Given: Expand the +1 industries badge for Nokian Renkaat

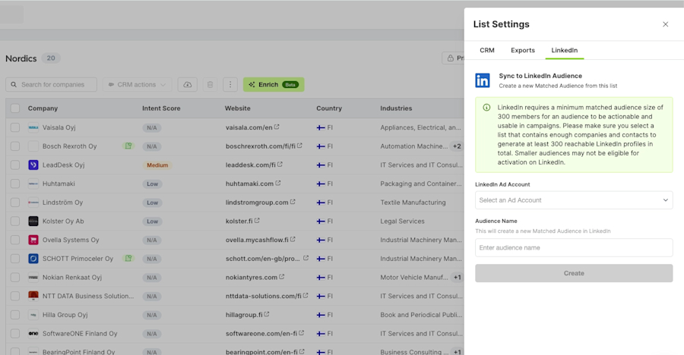Looking at the screenshot, I should point(457,277).
